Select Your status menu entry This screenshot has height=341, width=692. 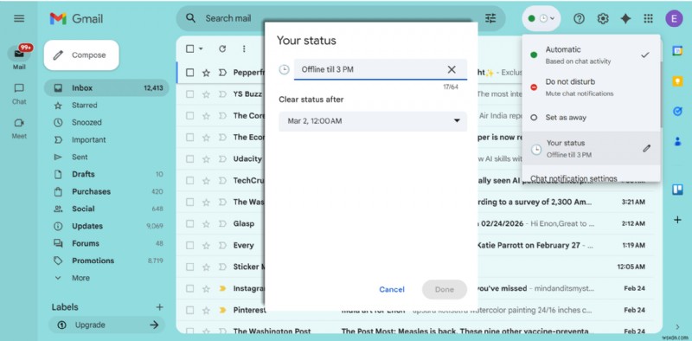click(x=592, y=148)
